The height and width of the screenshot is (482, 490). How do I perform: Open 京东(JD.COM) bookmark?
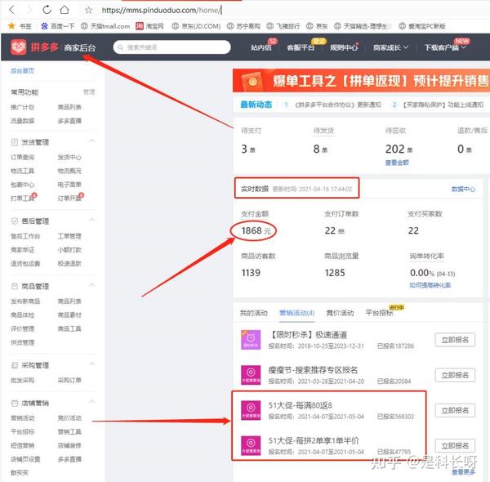point(196,26)
